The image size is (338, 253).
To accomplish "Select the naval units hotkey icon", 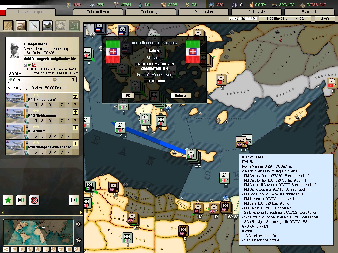I will tap(48, 25).
